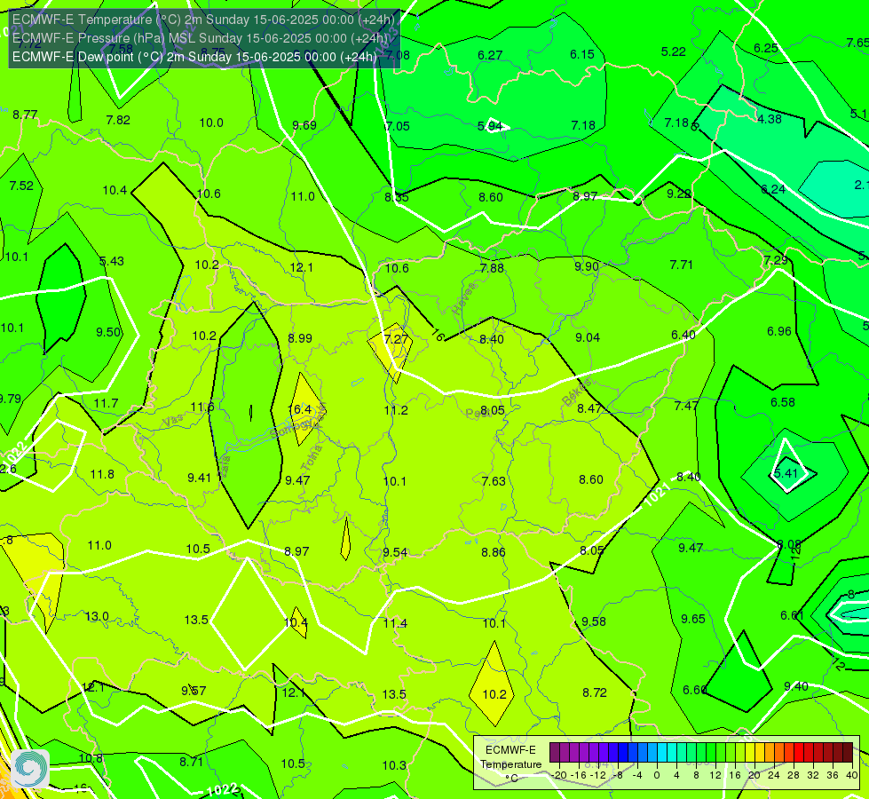Click the legend scale label '24'
Screen dimensions: 869x799
774,775
